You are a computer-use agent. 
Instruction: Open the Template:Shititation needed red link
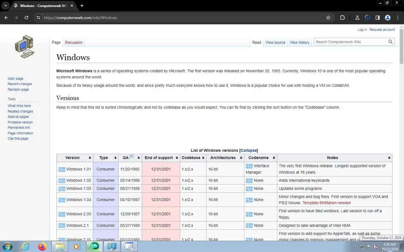(327, 203)
